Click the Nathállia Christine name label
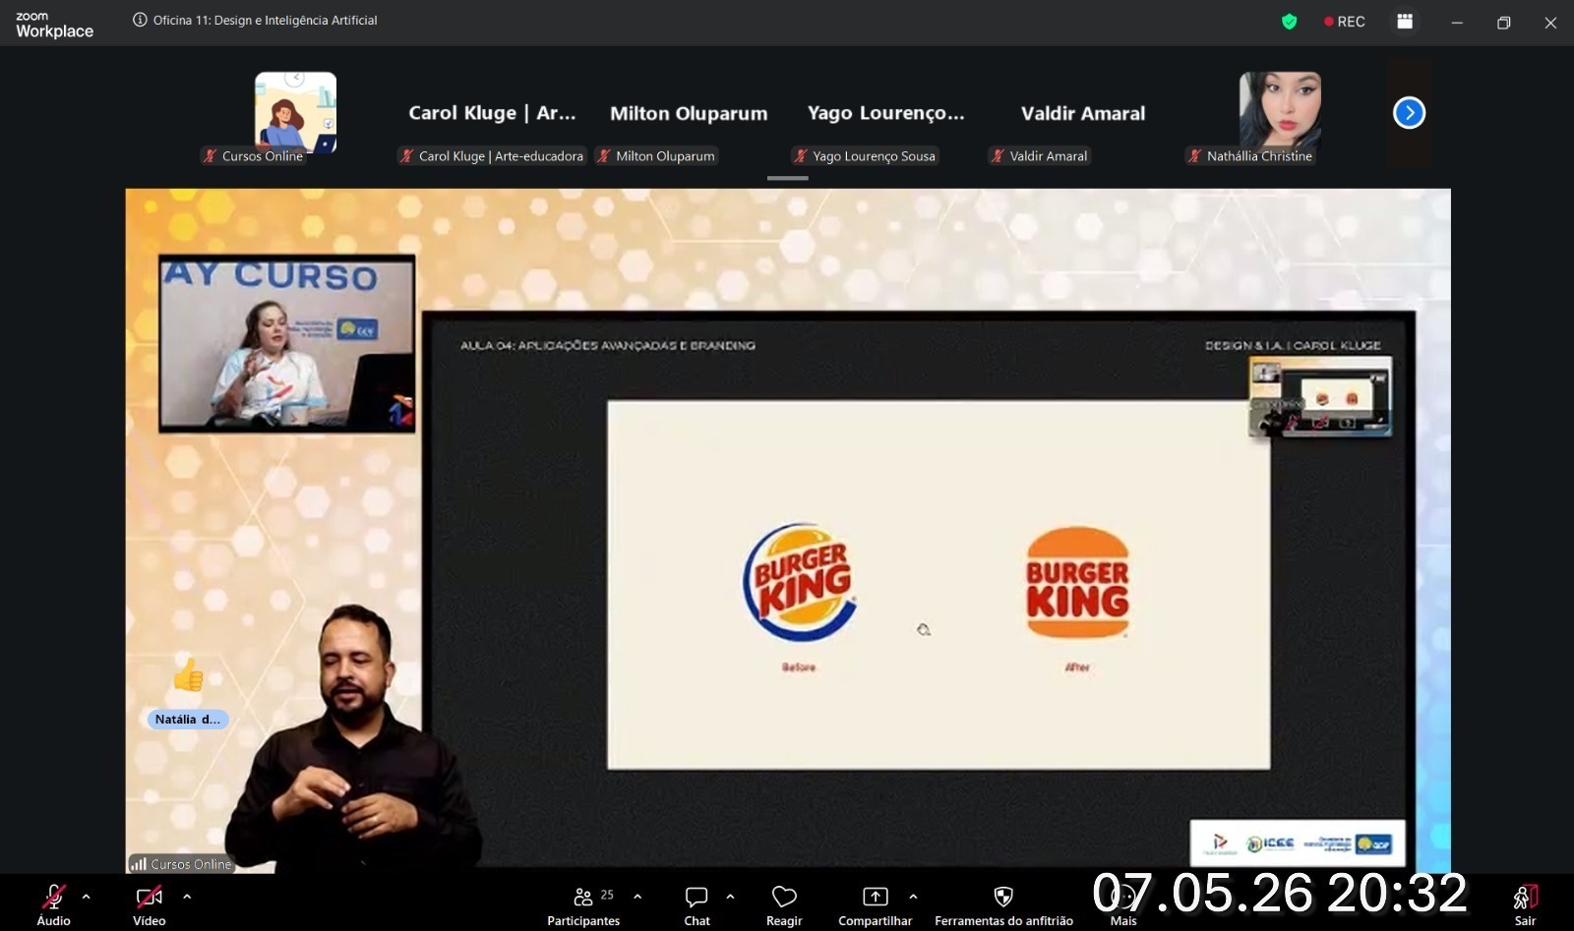Image resolution: width=1574 pixels, height=931 pixels. click(1249, 156)
